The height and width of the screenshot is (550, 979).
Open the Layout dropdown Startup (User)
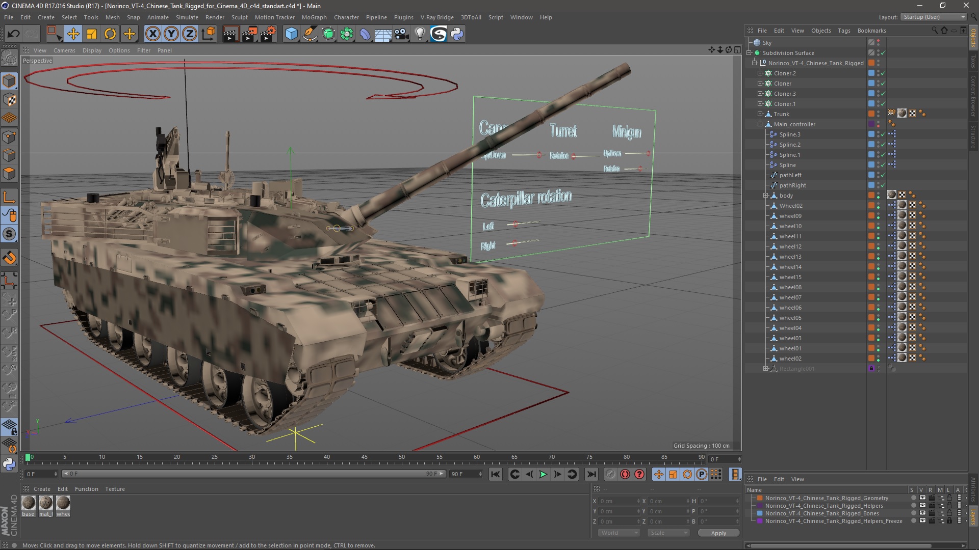coord(934,17)
